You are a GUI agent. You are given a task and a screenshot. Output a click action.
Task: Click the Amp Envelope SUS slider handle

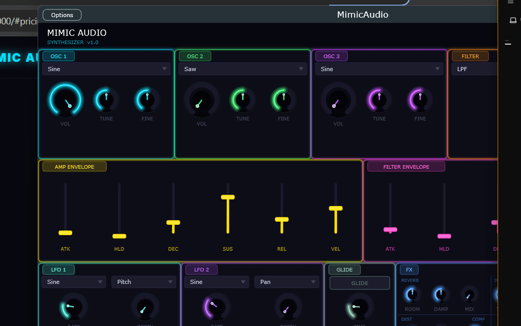point(228,197)
